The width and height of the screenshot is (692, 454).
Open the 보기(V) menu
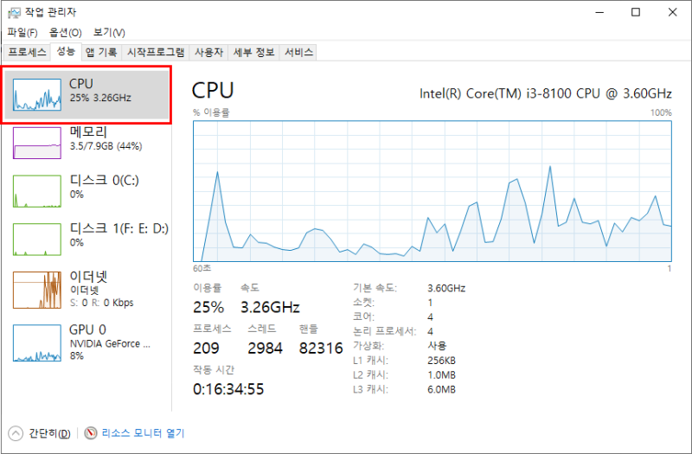[109, 33]
